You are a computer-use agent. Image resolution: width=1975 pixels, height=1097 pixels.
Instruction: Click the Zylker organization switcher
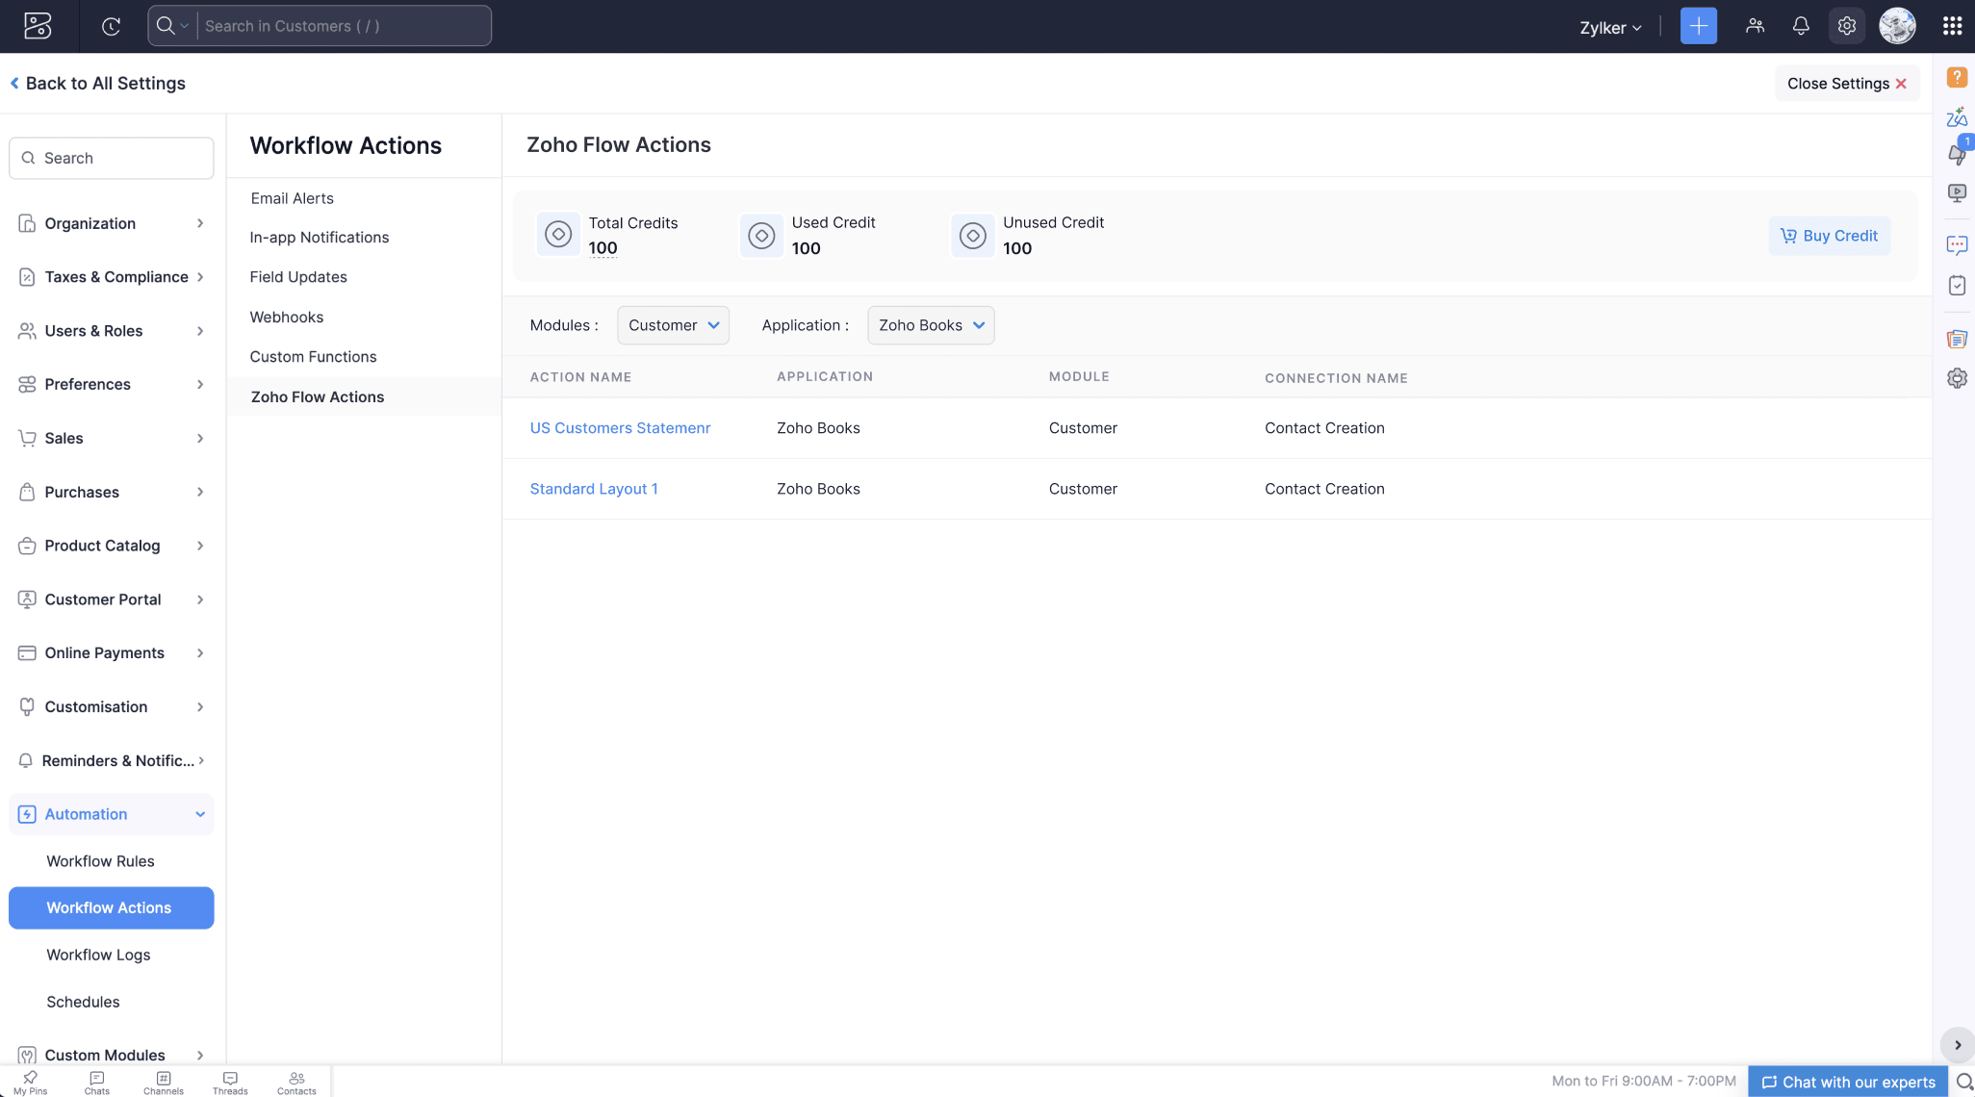click(1609, 26)
